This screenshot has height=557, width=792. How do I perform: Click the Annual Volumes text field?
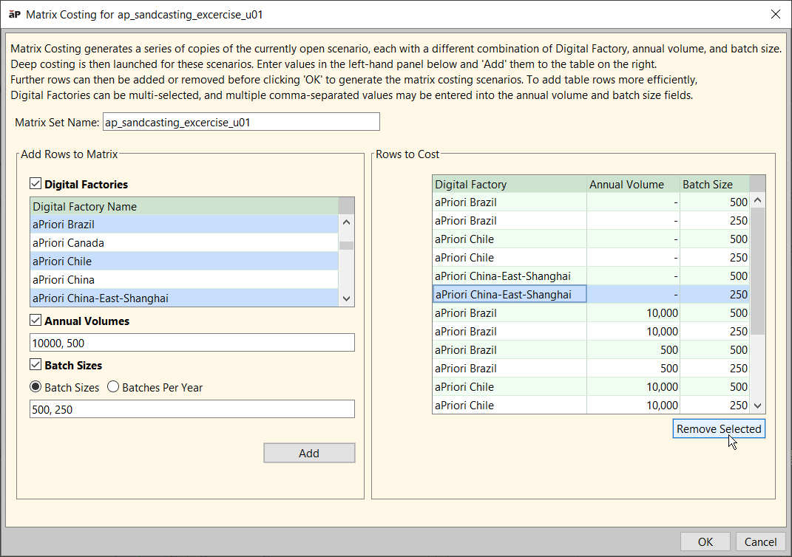click(x=192, y=343)
